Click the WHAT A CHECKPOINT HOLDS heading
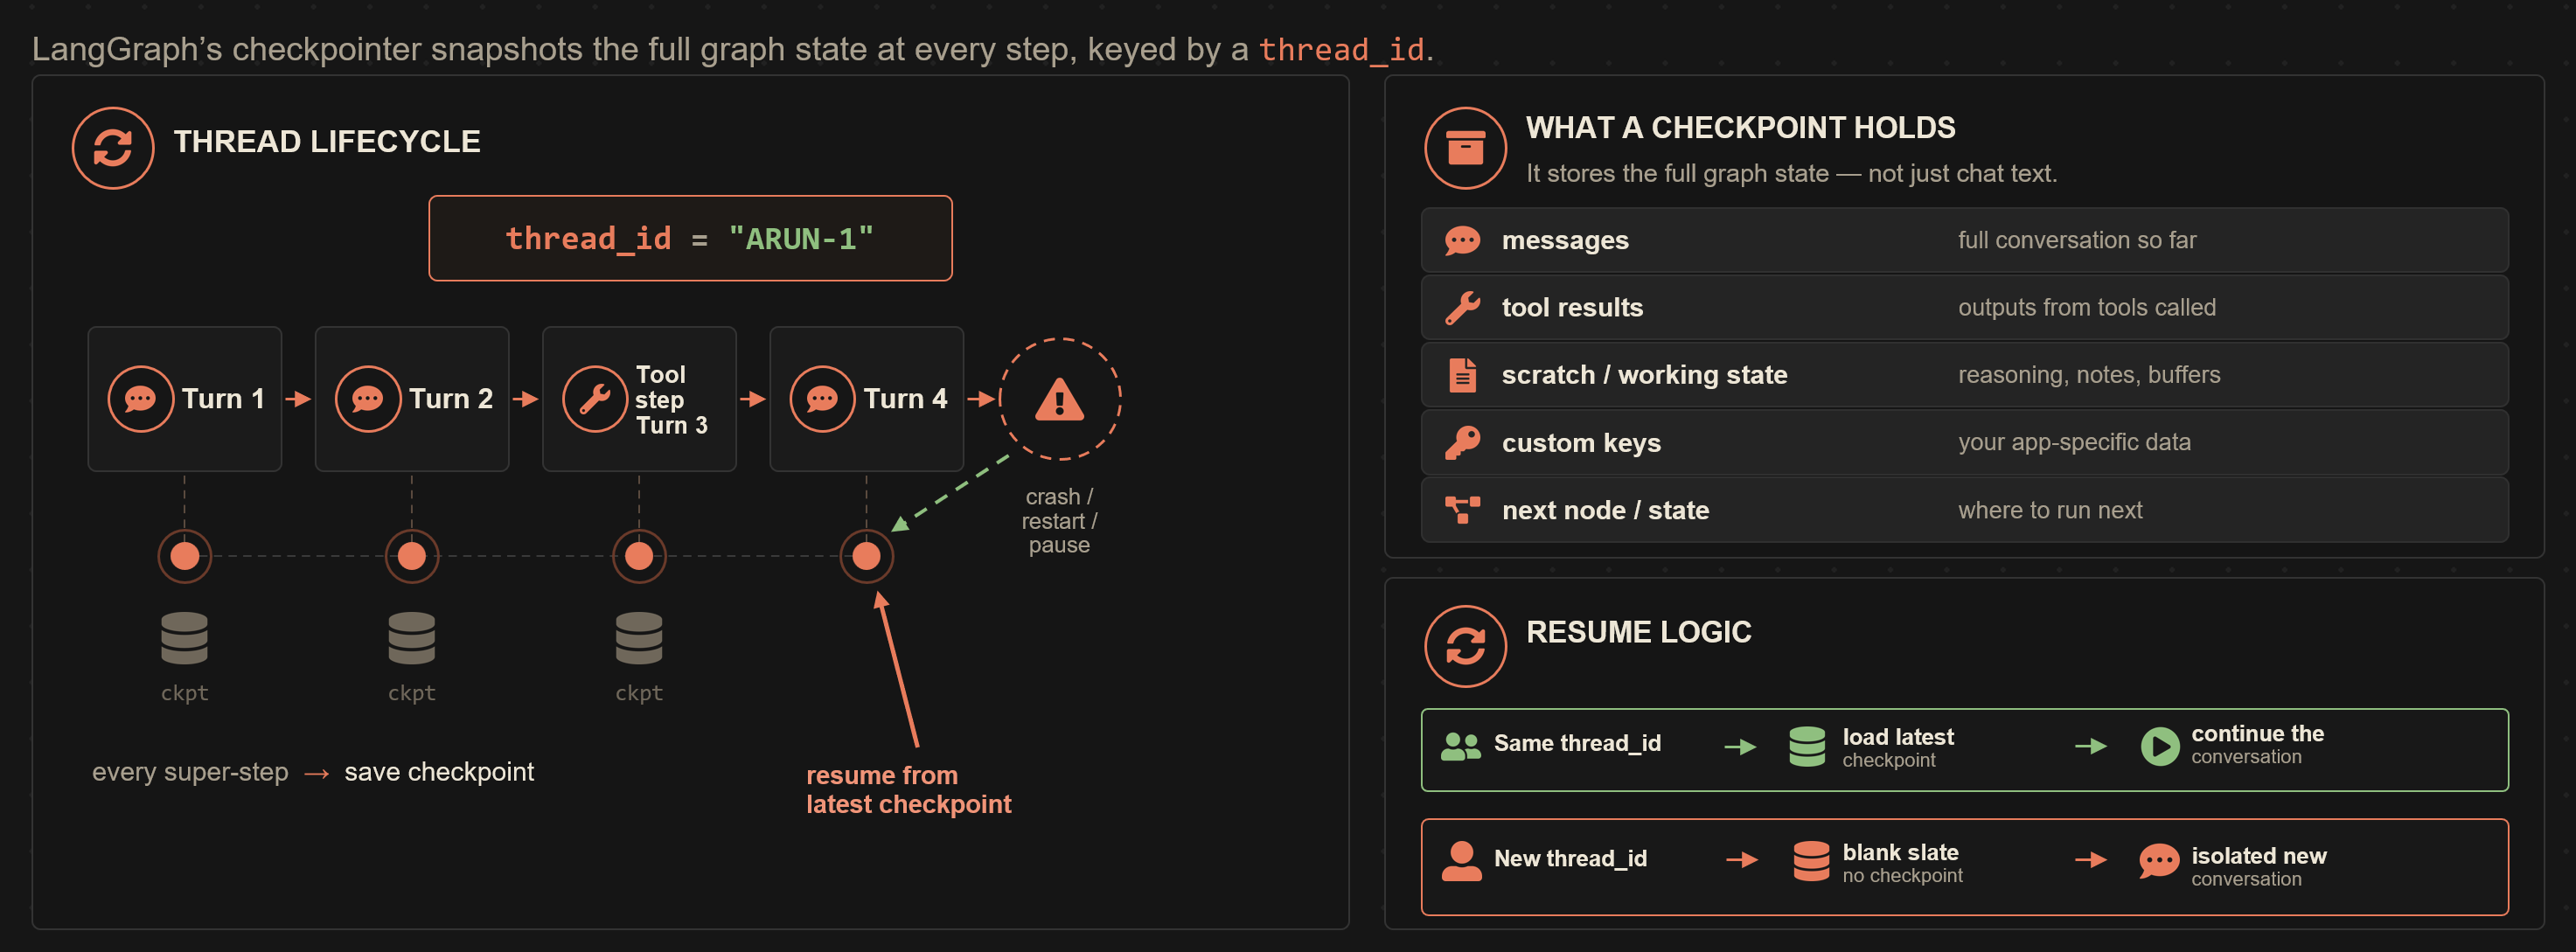This screenshot has width=2576, height=952. pos(1740,128)
